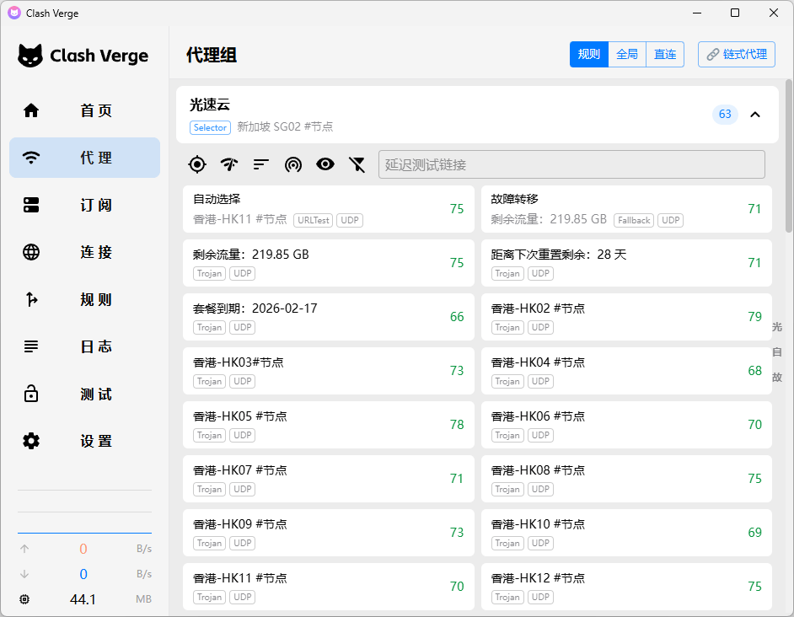Open Subscriptions page in the sidebar
The height and width of the screenshot is (617, 794).
(x=84, y=205)
